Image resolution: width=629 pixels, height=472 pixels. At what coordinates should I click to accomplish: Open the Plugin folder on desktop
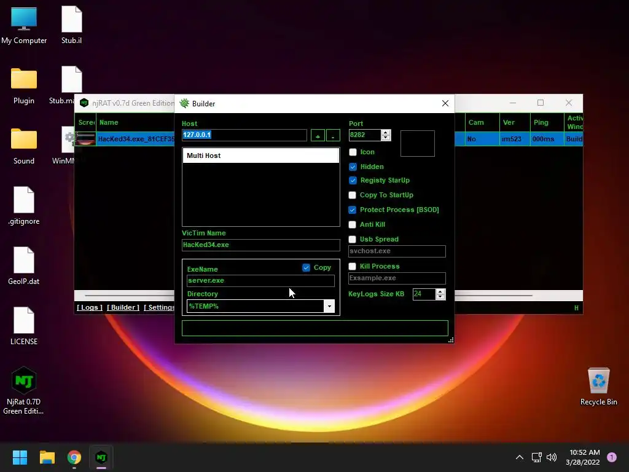coord(24,85)
